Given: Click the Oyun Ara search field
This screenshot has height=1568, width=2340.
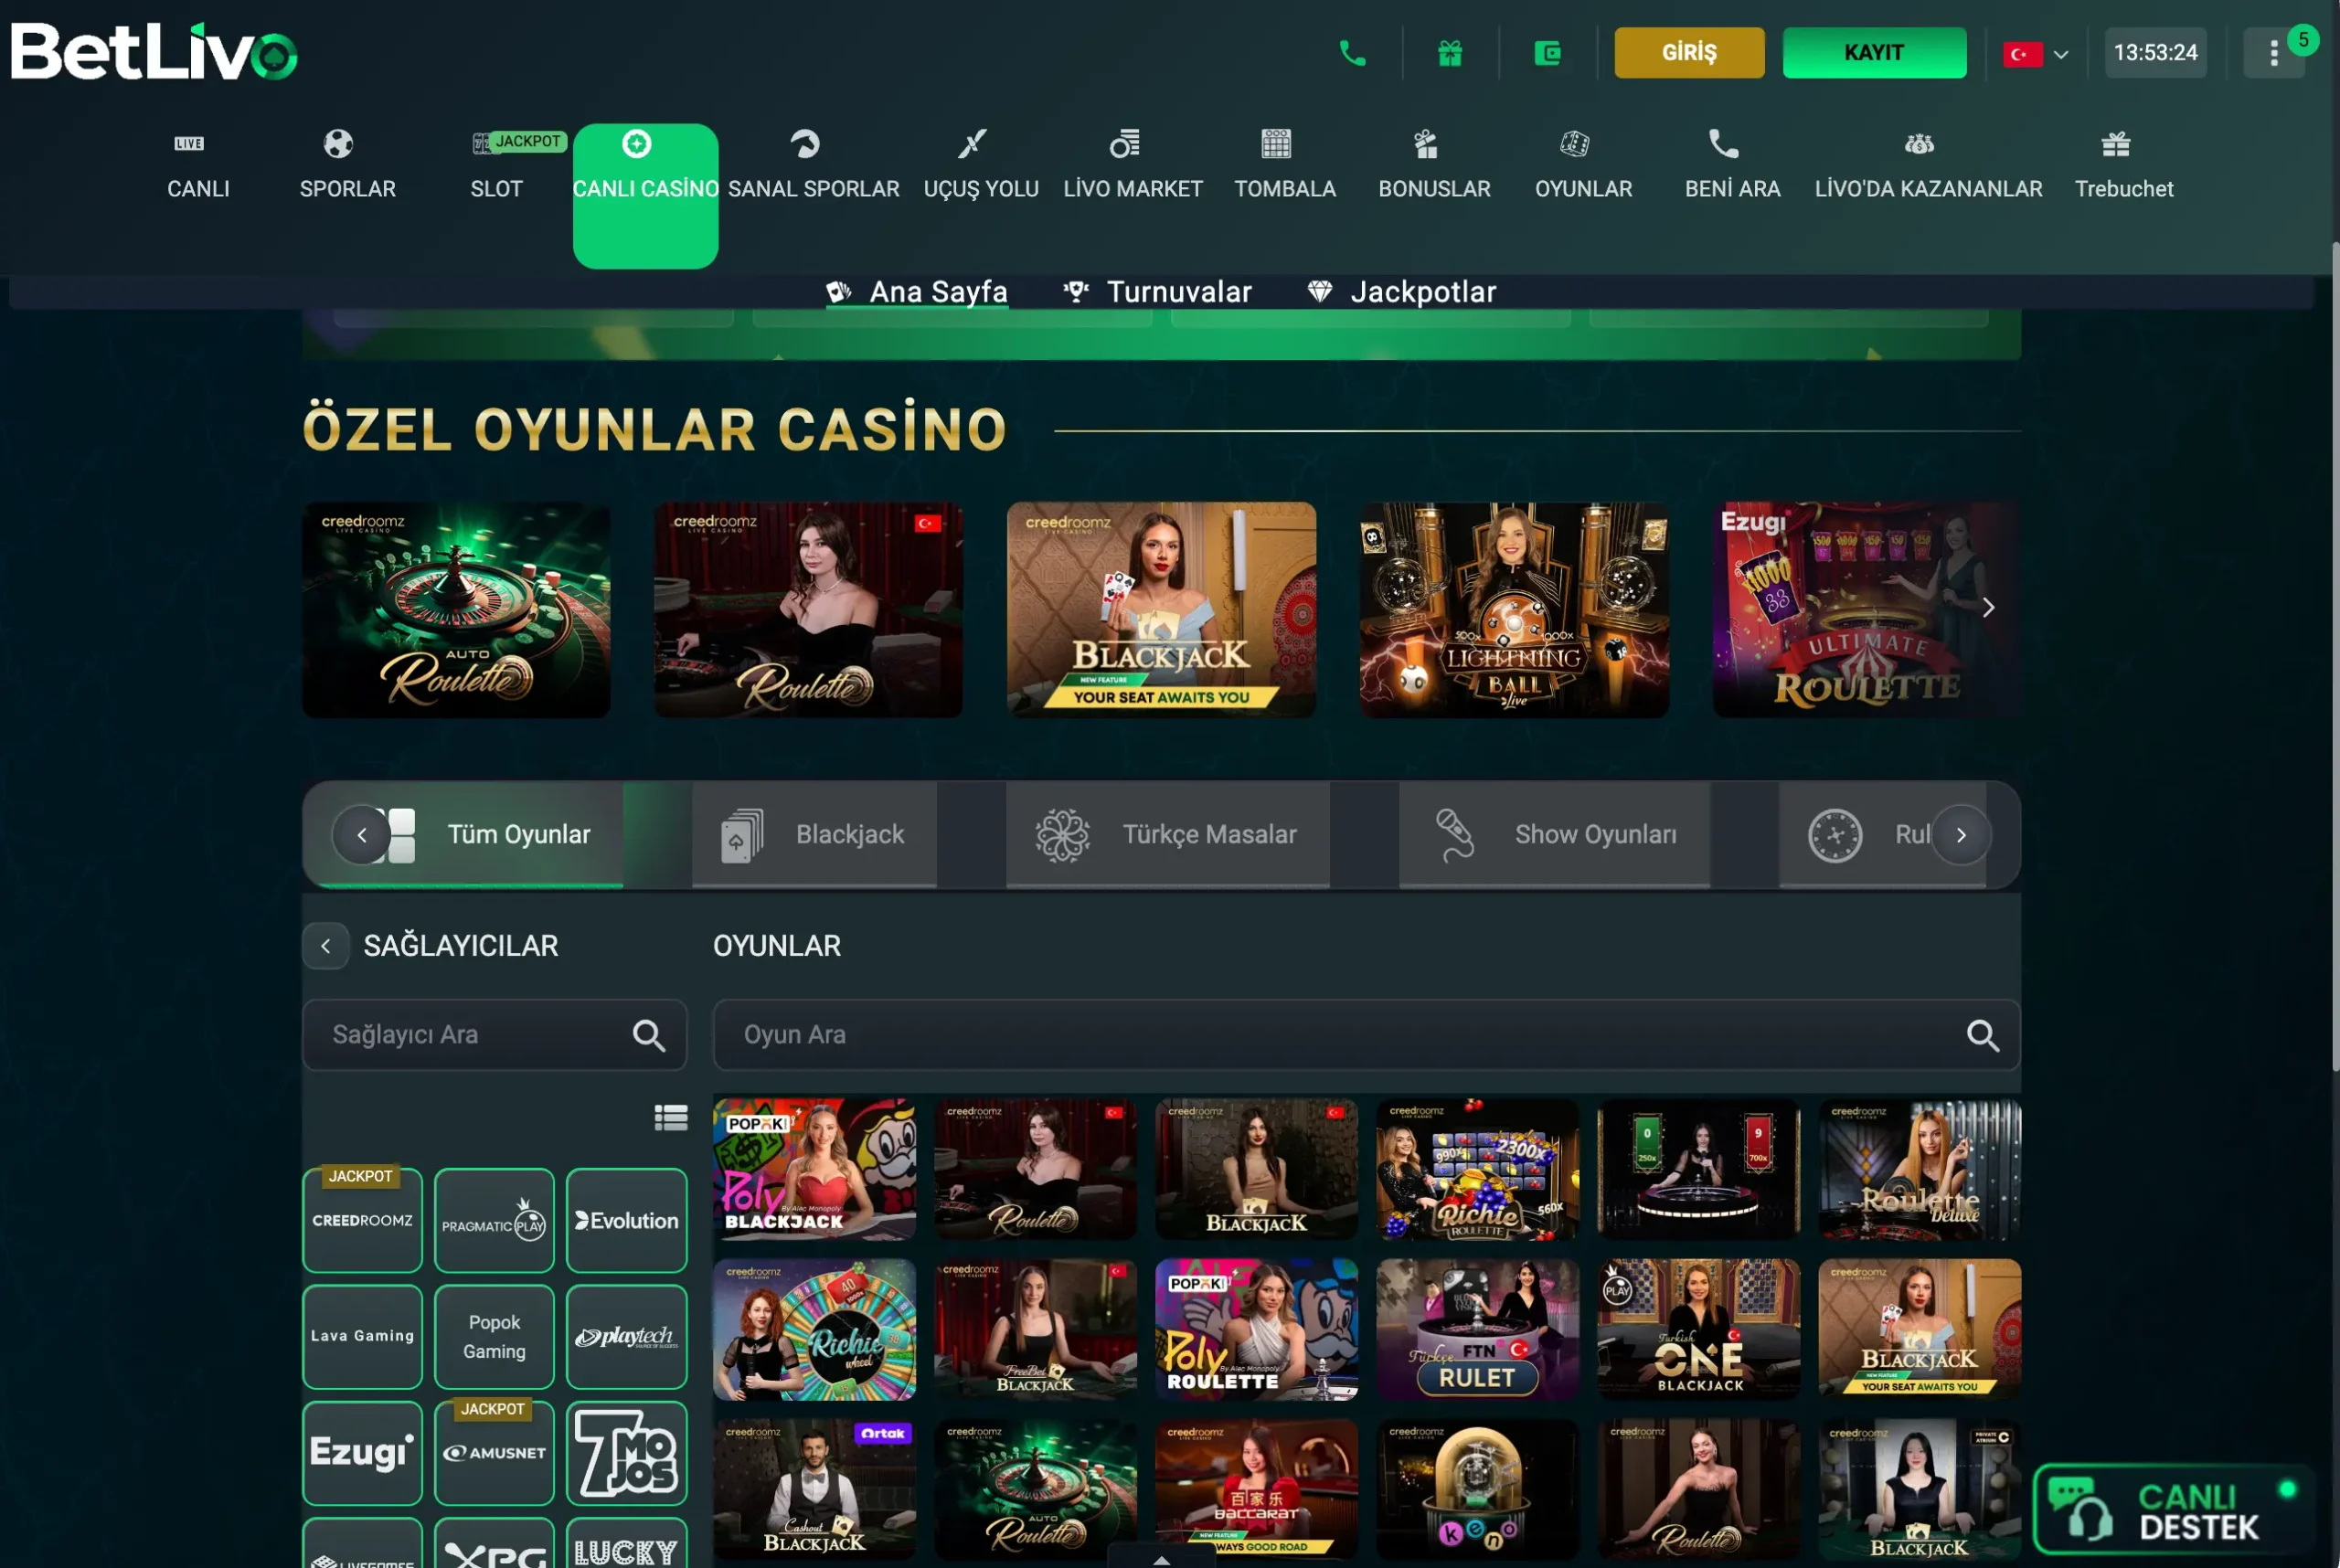Looking at the screenshot, I should click(x=1367, y=1034).
